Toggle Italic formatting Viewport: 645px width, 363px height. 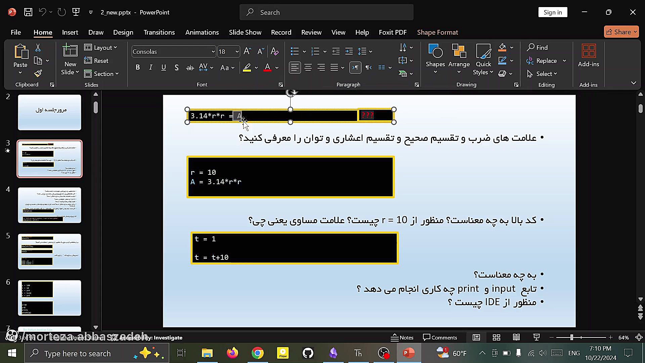point(150,68)
